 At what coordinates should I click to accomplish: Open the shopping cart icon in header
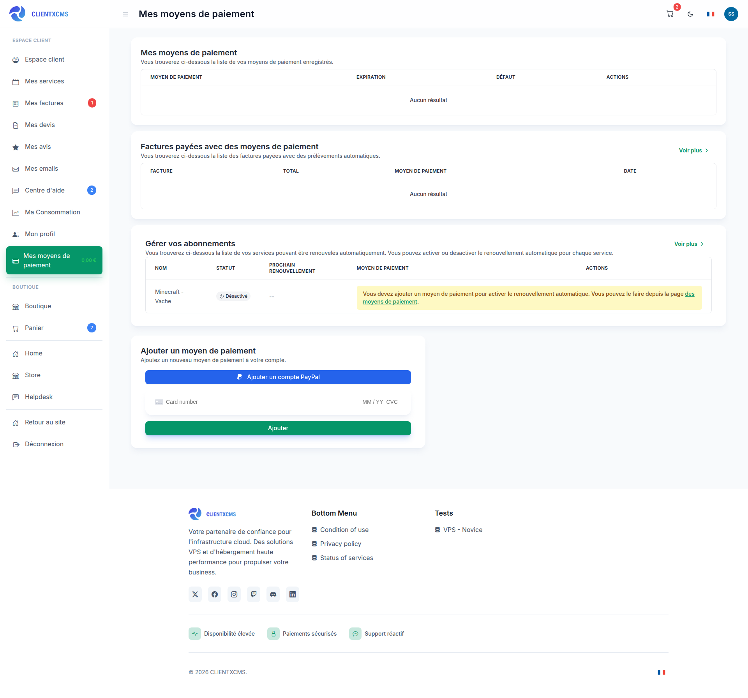point(670,14)
